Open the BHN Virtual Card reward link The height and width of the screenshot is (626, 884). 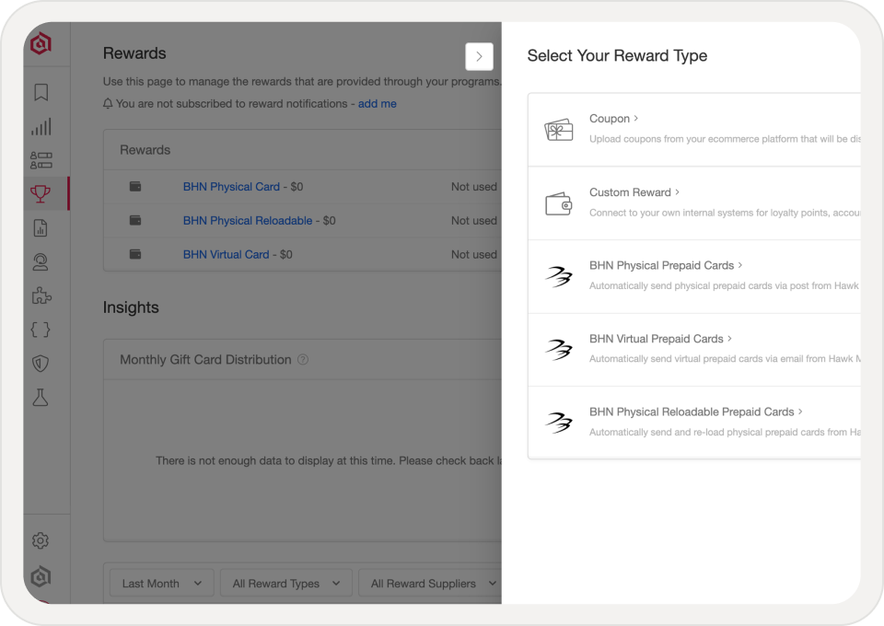click(227, 254)
